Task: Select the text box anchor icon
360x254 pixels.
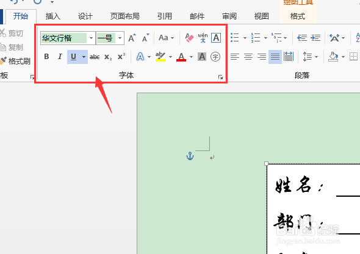Action: (190, 156)
